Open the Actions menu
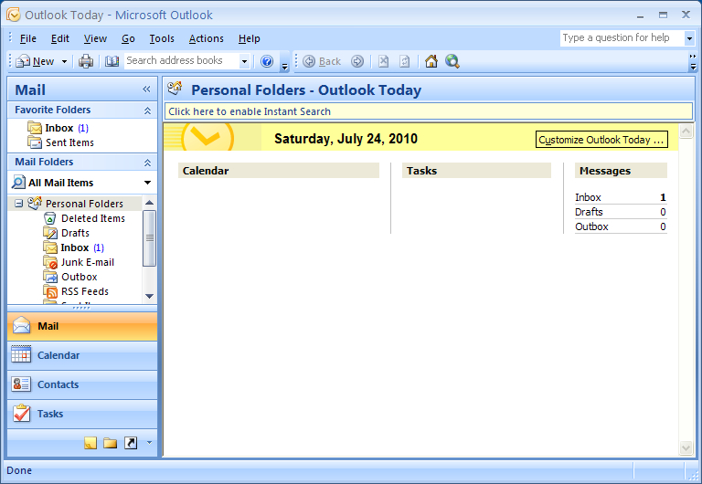 206,39
